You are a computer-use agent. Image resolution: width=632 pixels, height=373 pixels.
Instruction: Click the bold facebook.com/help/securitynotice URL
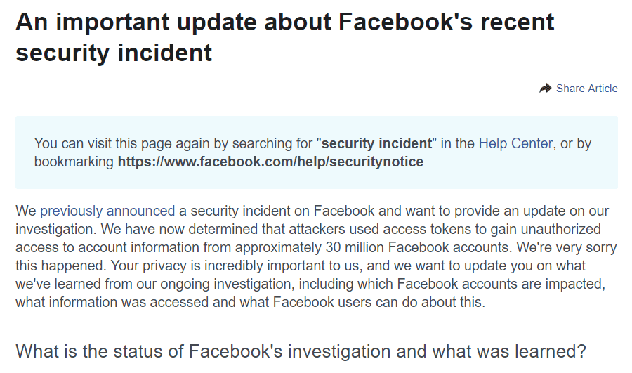270,162
